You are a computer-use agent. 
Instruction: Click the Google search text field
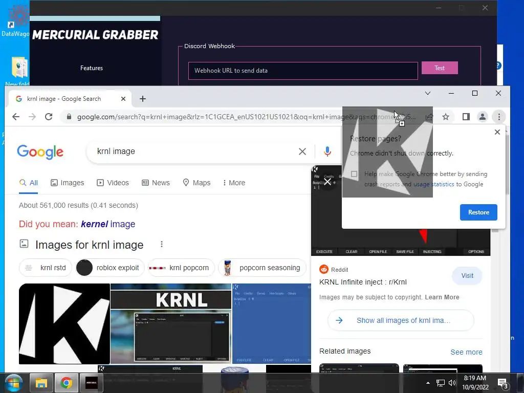click(x=194, y=151)
